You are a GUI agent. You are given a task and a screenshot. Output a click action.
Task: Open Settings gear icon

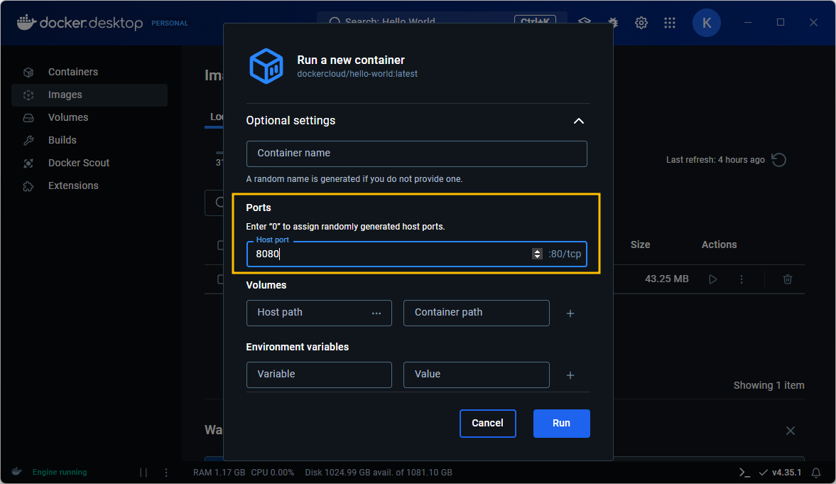(641, 23)
